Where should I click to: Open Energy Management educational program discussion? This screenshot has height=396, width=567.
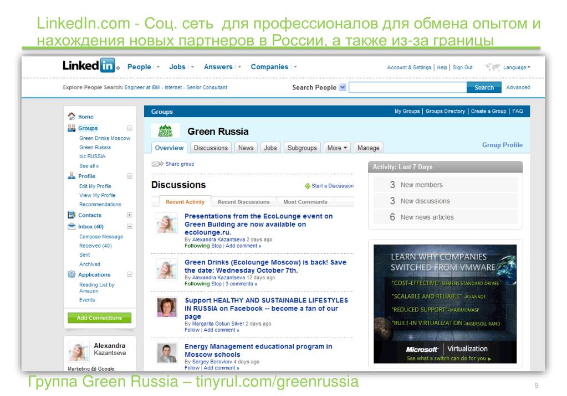click(258, 350)
